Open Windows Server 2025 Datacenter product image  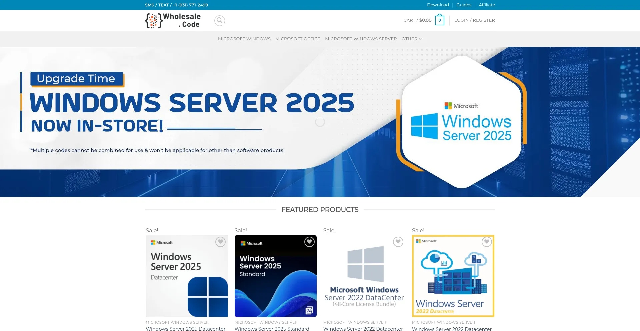click(x=187, y=276)
